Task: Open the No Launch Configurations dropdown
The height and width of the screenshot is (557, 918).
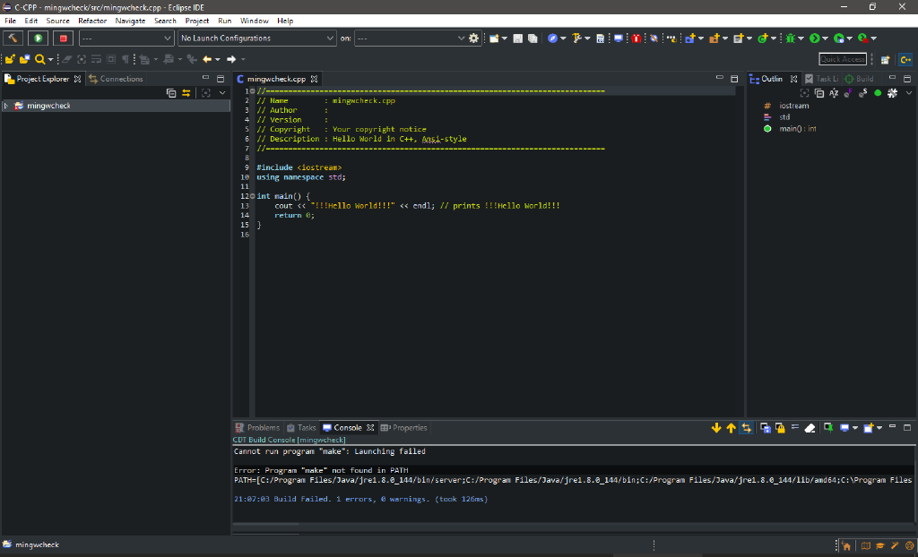Action: pyautogui.click(x=255, y=39)
